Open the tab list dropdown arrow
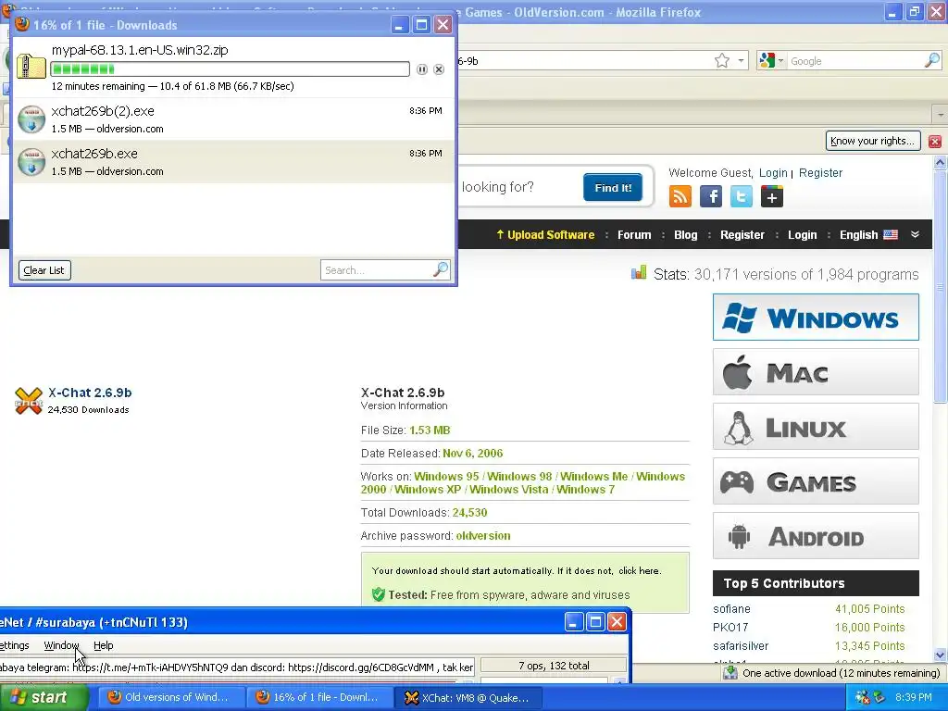The image size is (948, 711). point(940,114)
